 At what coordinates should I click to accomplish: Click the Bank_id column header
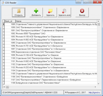pyautogui.click(x=10, y=21)
